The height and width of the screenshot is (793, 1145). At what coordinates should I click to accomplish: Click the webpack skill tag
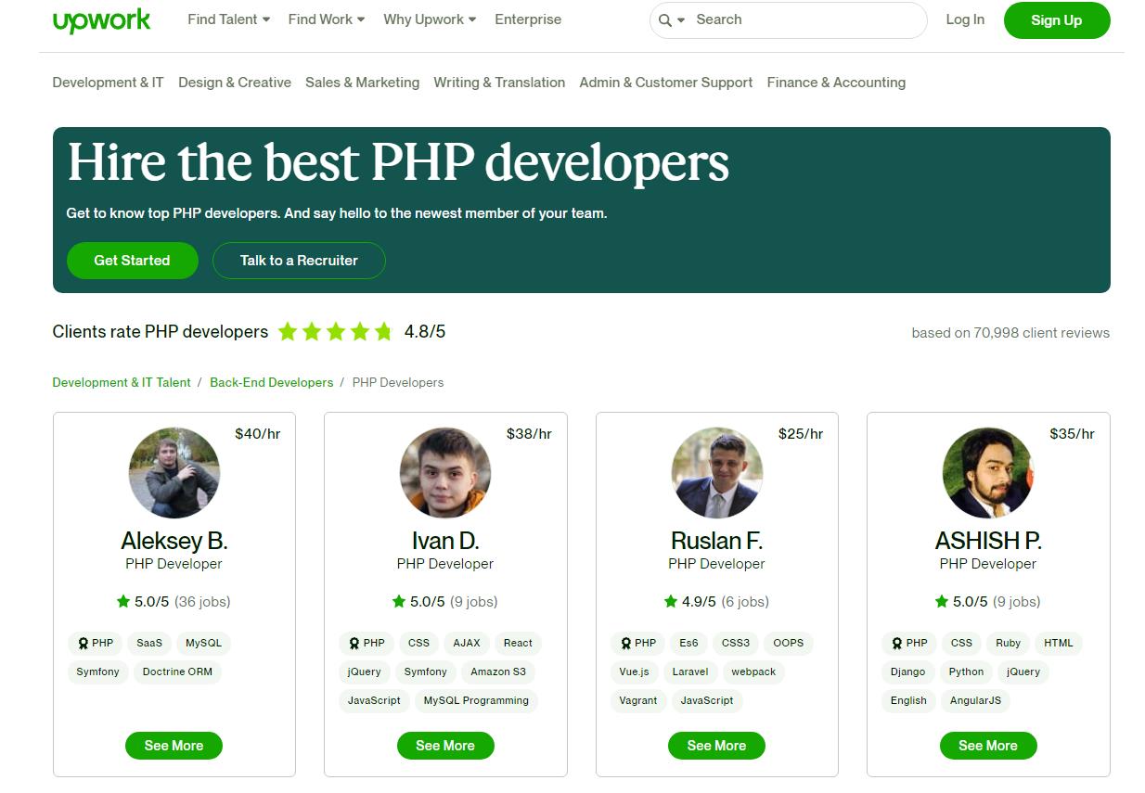(753, 671)
